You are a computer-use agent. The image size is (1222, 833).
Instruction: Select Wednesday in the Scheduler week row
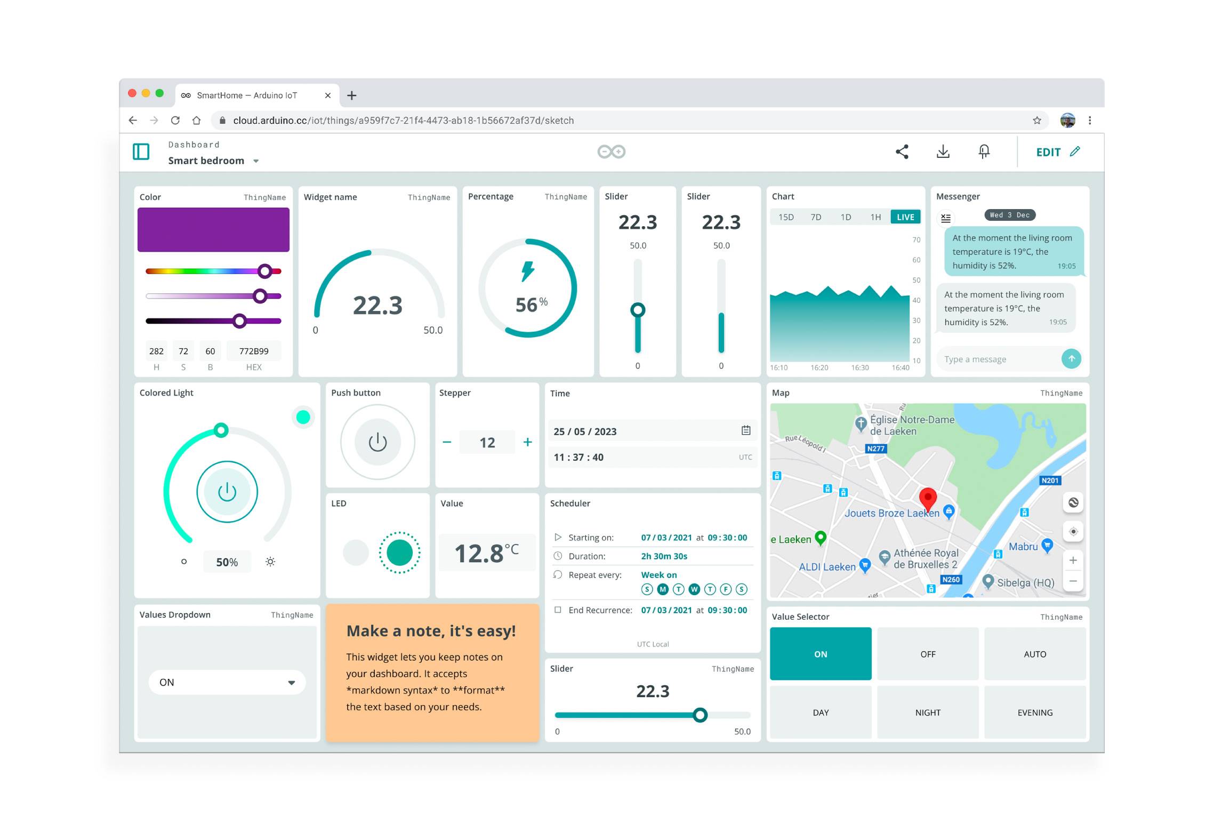point(694,589)
